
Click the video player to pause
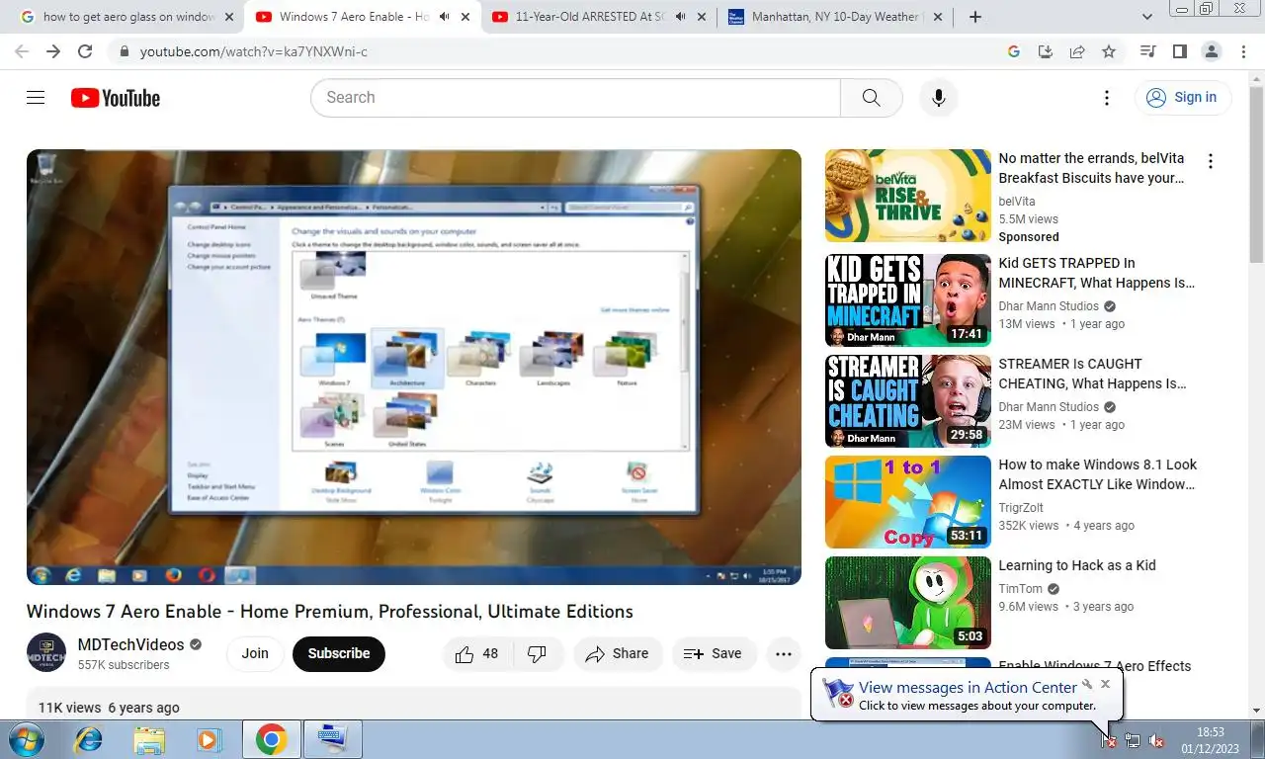[x=414, y=367]
